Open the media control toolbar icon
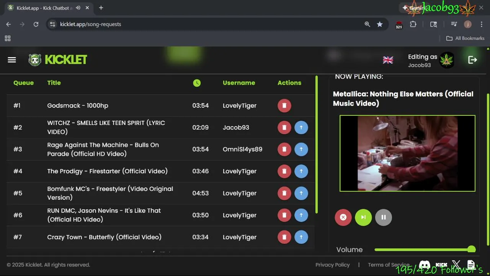 click(454, 24)
